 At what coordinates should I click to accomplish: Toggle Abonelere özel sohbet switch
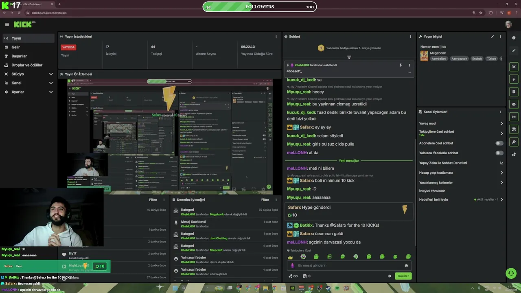[x=499, y=143]
